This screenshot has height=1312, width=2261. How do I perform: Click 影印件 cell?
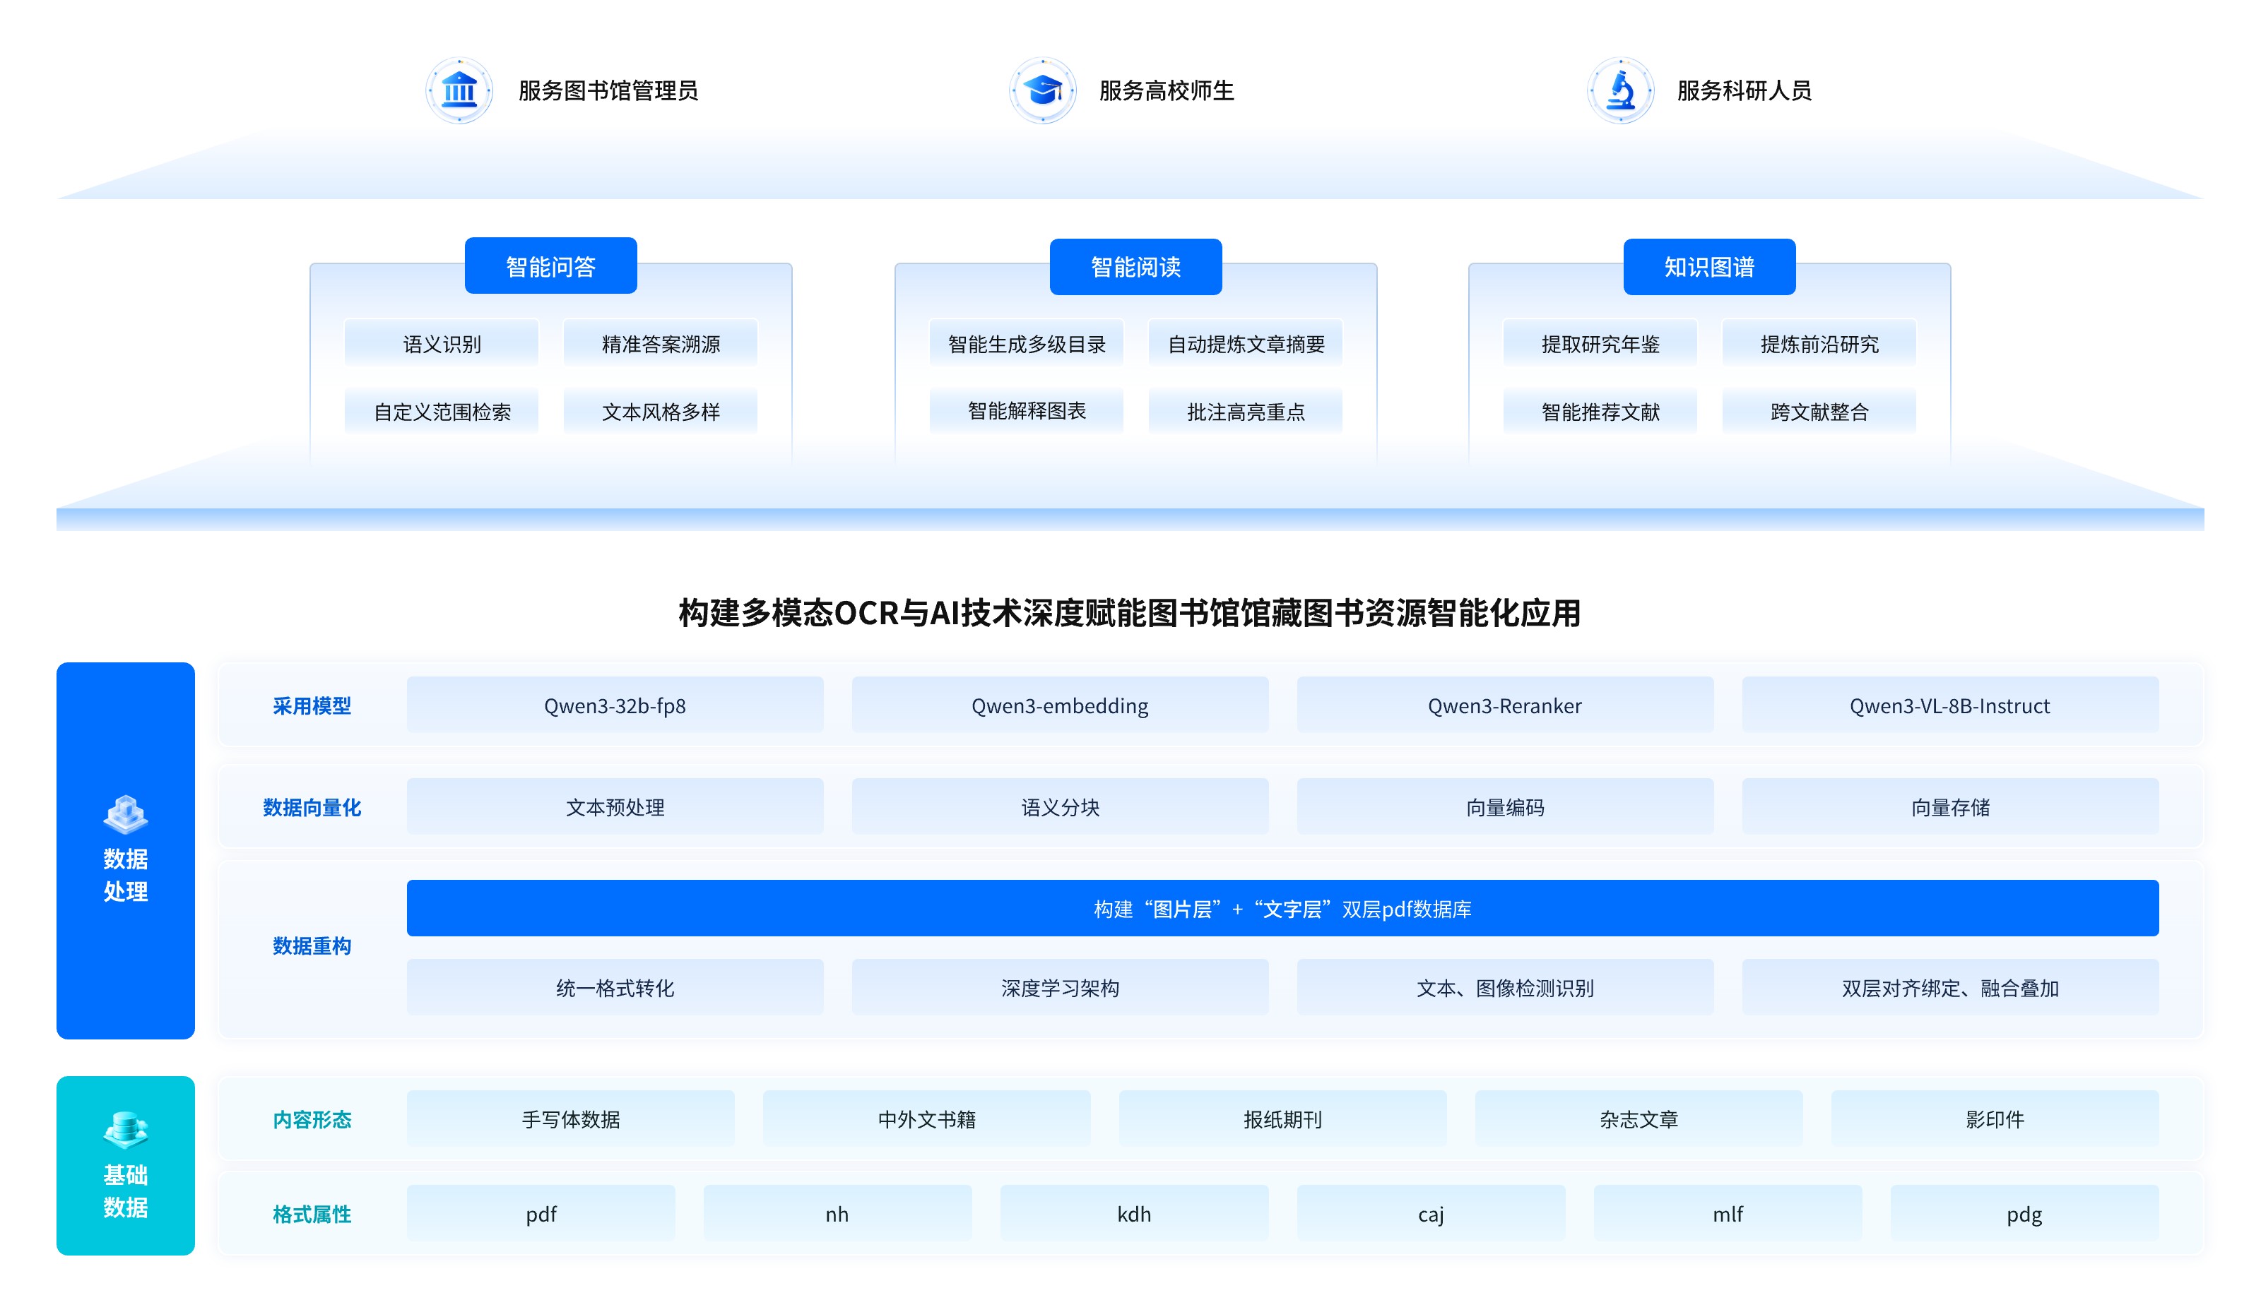(x=1995, y=1119)
